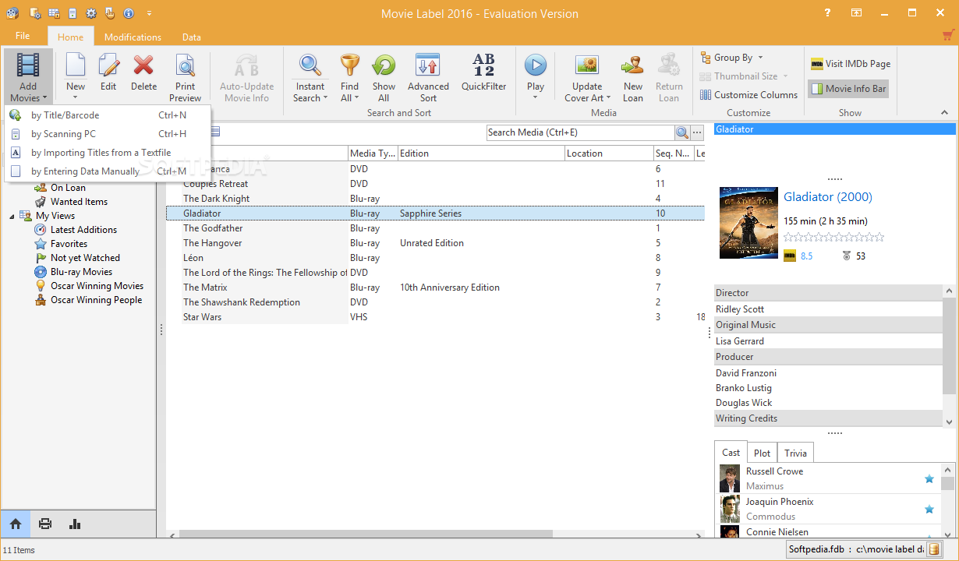Switch to the Data ribbon tab
Screen dimensions: 959x561
[x=192, y=37]
